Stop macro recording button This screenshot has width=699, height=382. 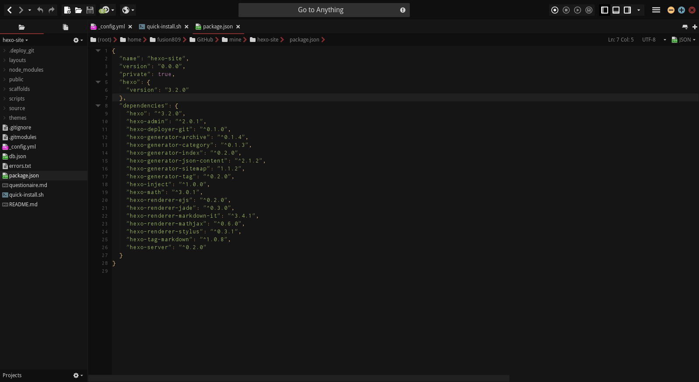(566, 10)
